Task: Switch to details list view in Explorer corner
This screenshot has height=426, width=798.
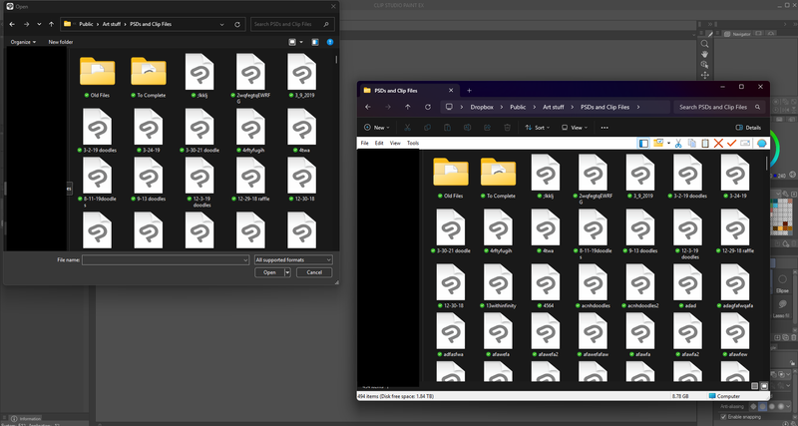Action: pos(755,385)
